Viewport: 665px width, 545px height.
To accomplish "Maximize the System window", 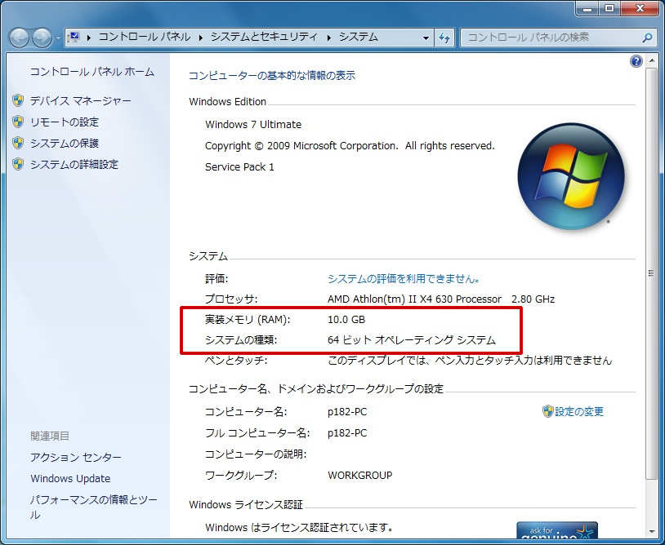I will (x=609, y=8).
